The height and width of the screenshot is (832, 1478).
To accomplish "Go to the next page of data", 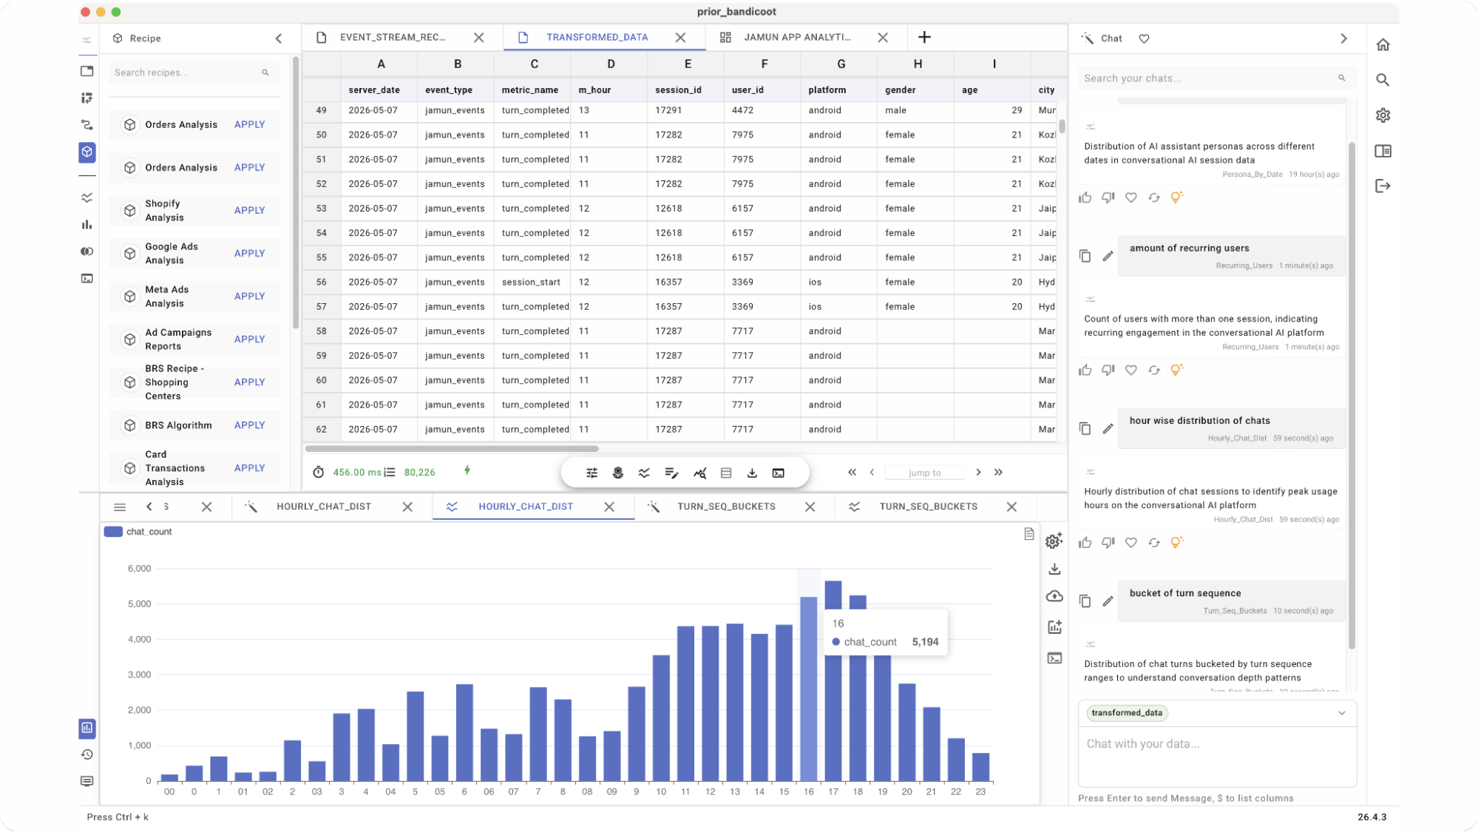I will [x=978, y=472].
